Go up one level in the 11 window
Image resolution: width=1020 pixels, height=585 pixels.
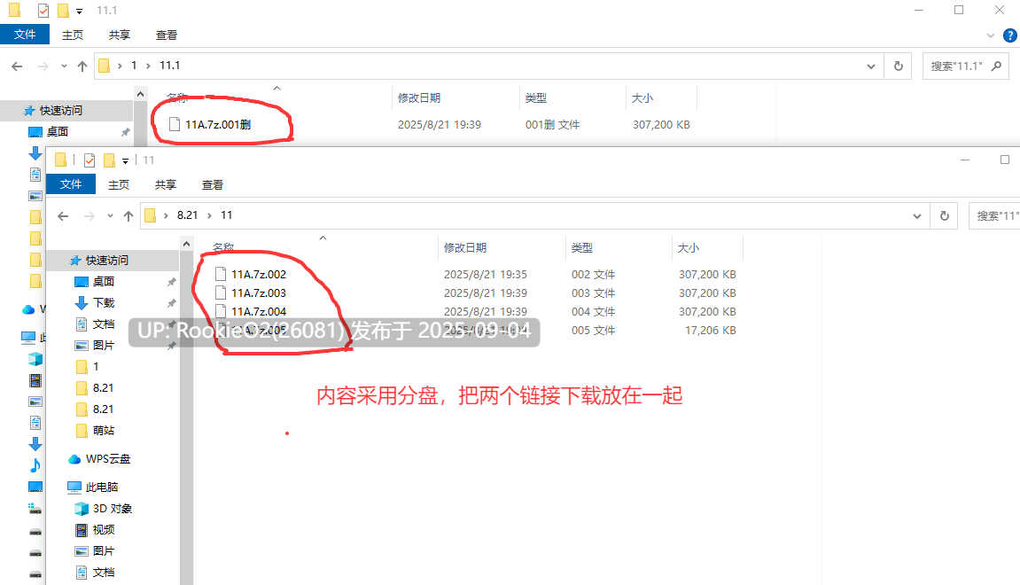128,215
